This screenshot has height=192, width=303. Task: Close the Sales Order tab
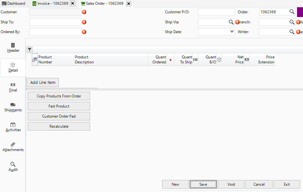tap(129, 3)
